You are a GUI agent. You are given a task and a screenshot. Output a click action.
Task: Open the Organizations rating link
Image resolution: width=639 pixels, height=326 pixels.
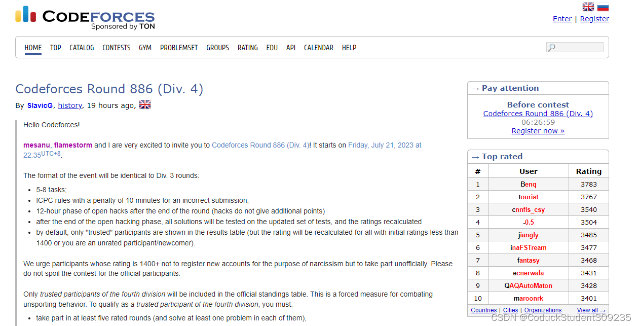click(x=543, y=310)
